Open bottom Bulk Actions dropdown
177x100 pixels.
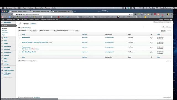coord(25,61)
